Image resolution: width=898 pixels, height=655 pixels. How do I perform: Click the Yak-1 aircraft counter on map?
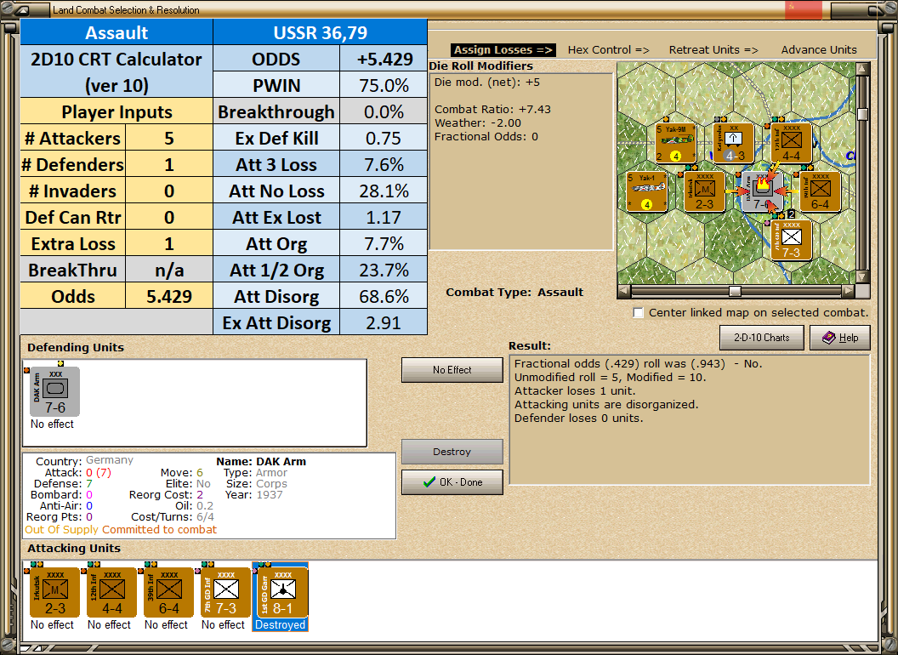click(x=646, y=192)
